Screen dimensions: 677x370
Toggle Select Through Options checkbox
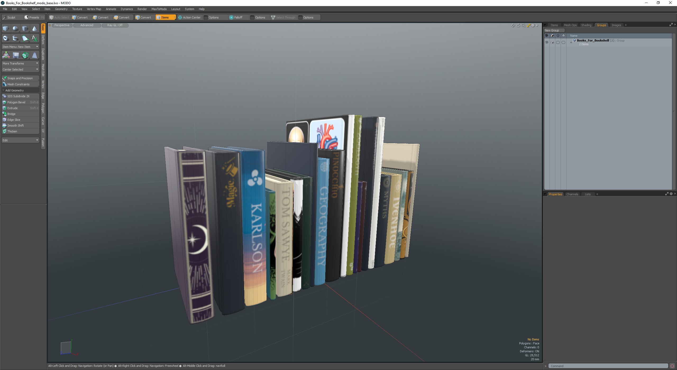tap(300, 17)
